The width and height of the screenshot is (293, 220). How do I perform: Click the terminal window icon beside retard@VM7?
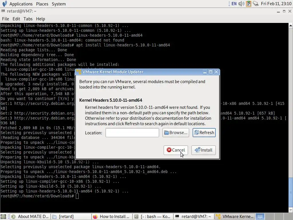pos(3,11)
